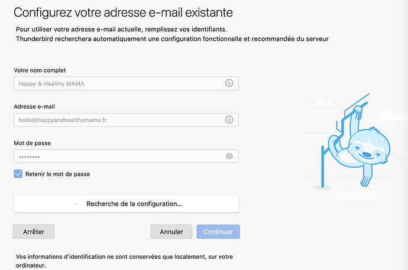Show the password with the crossed-eye icon
The image size is (408, 270).
(229, 156)
